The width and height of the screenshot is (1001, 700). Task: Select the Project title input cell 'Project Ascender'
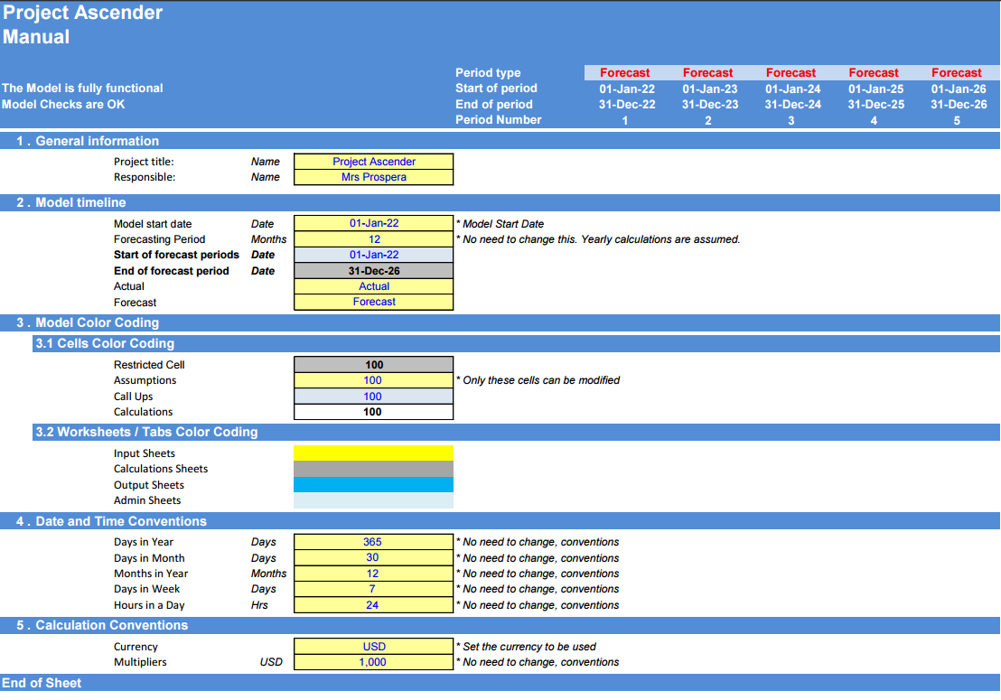click(x=373, y=162)
